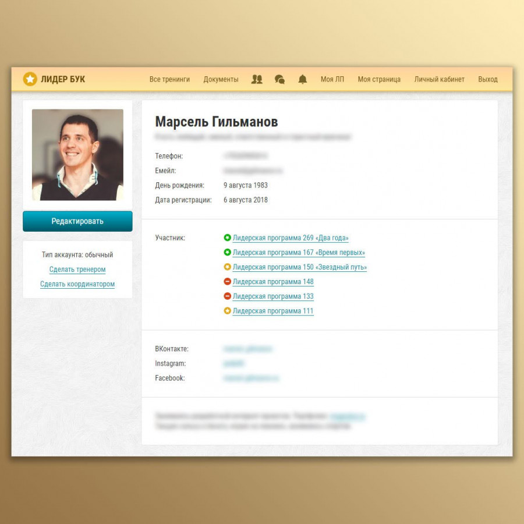
Task: Log out via the Выход link
Action: tap(487, 79)
